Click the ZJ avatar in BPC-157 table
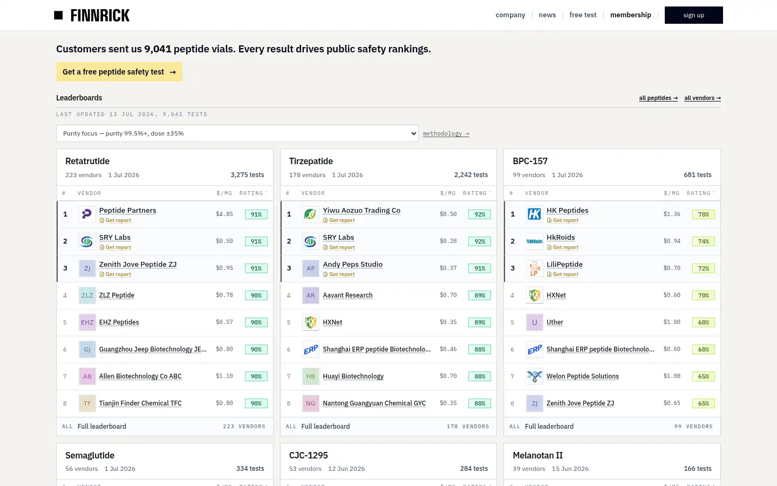777x486 pixels. [534, 403]
